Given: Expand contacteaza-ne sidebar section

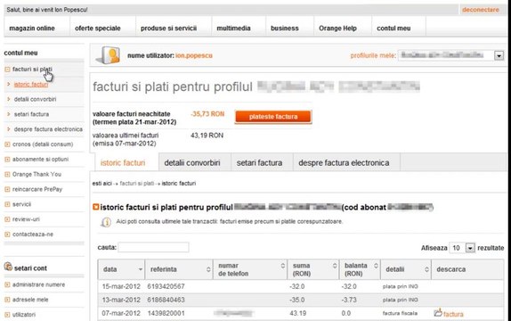Looking at the screenshot, I should pos(7,235).
